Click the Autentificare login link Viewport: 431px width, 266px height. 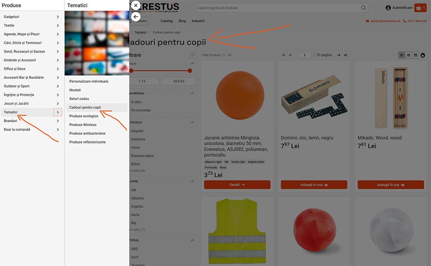point(399,8)
